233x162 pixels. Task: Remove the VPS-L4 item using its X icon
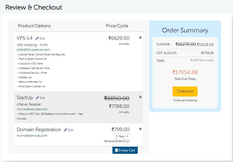click(x=140, y=37)
